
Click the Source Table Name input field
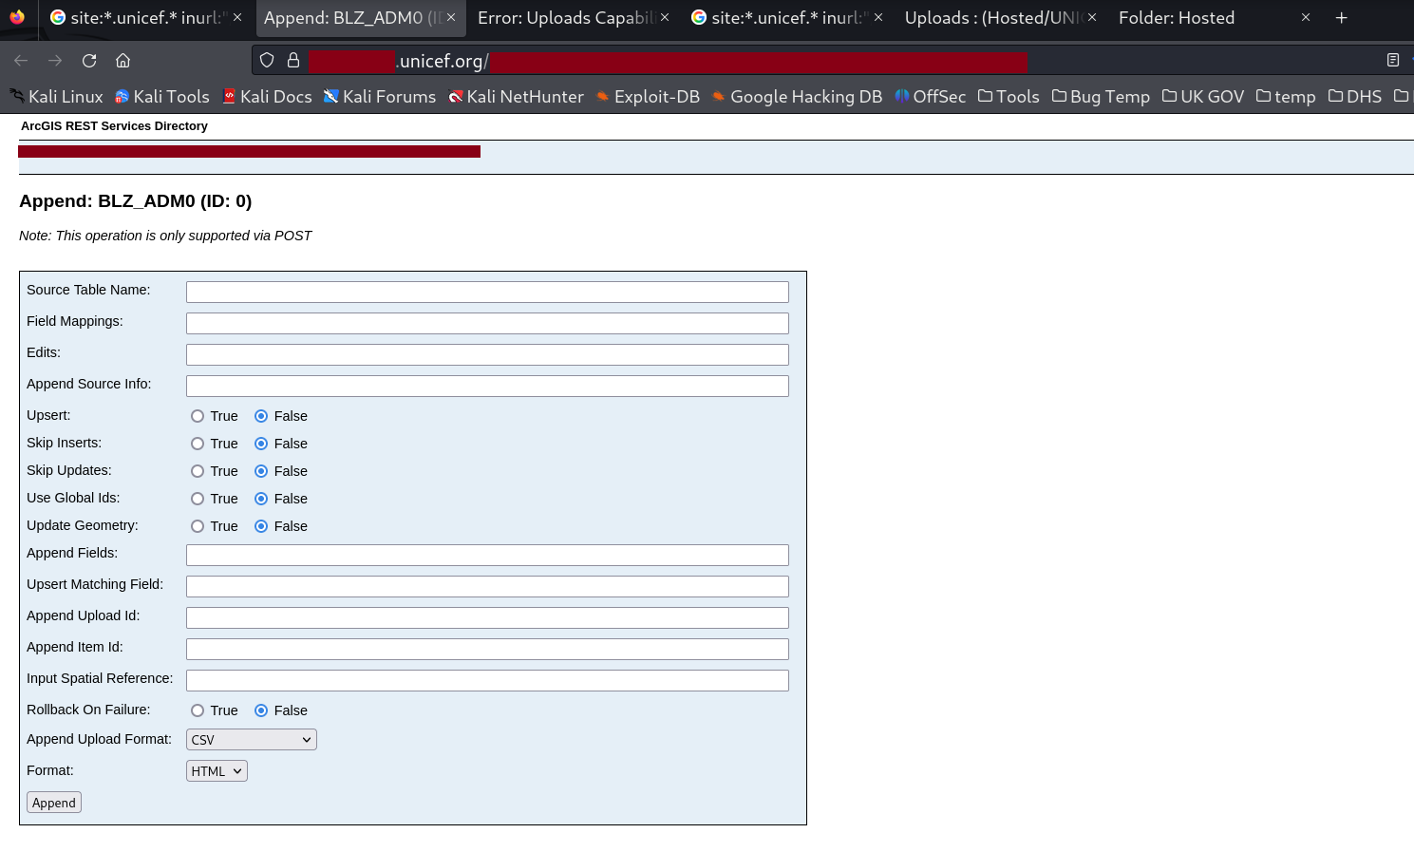pos(487,292)
